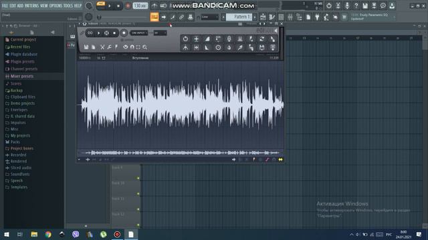The width and height of the screenshot is (428, 240).
Task: Open the PATTERNS menu
Action: pos(31,5)
